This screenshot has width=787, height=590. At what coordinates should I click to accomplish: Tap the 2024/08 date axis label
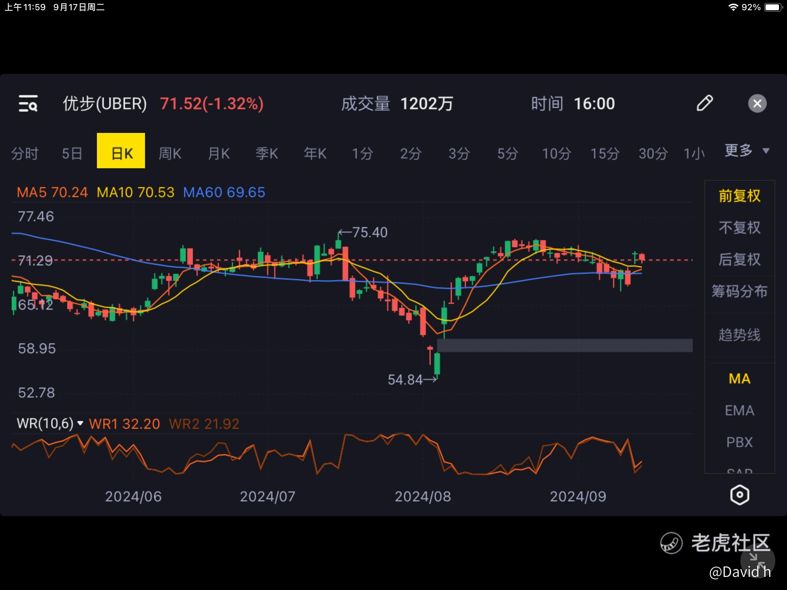(x=423, y=497)
